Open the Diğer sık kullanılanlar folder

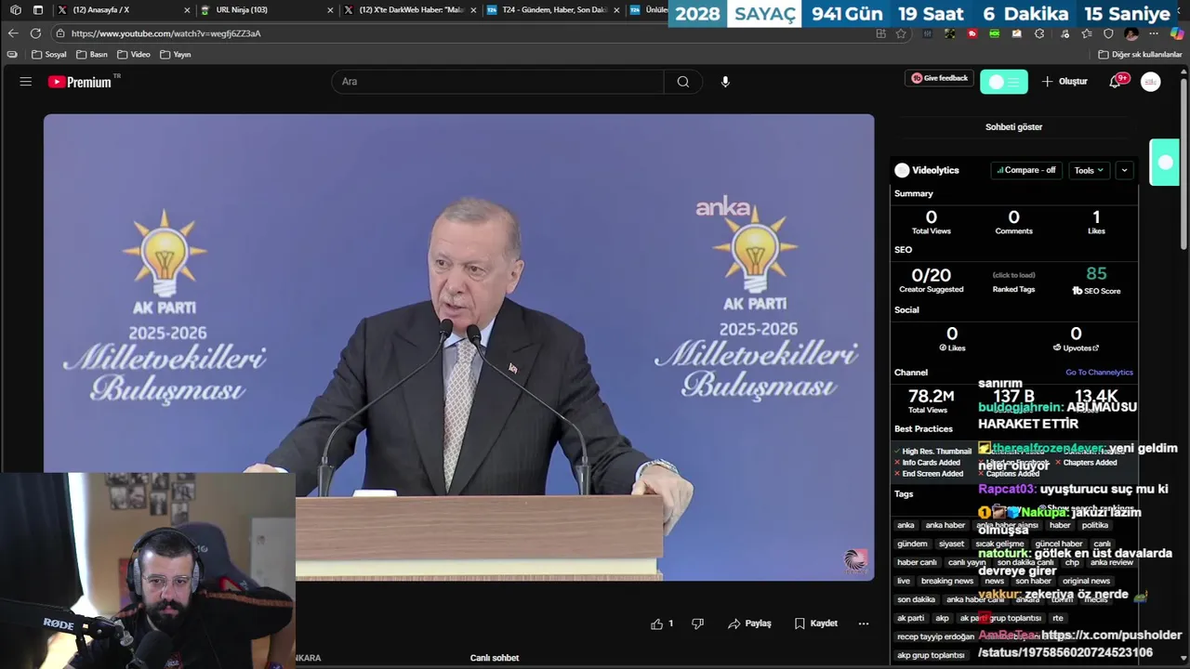1141,55
